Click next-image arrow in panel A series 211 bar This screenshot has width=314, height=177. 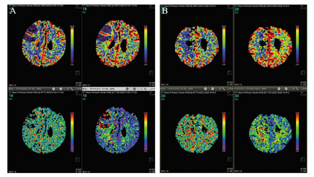point(134,89)
